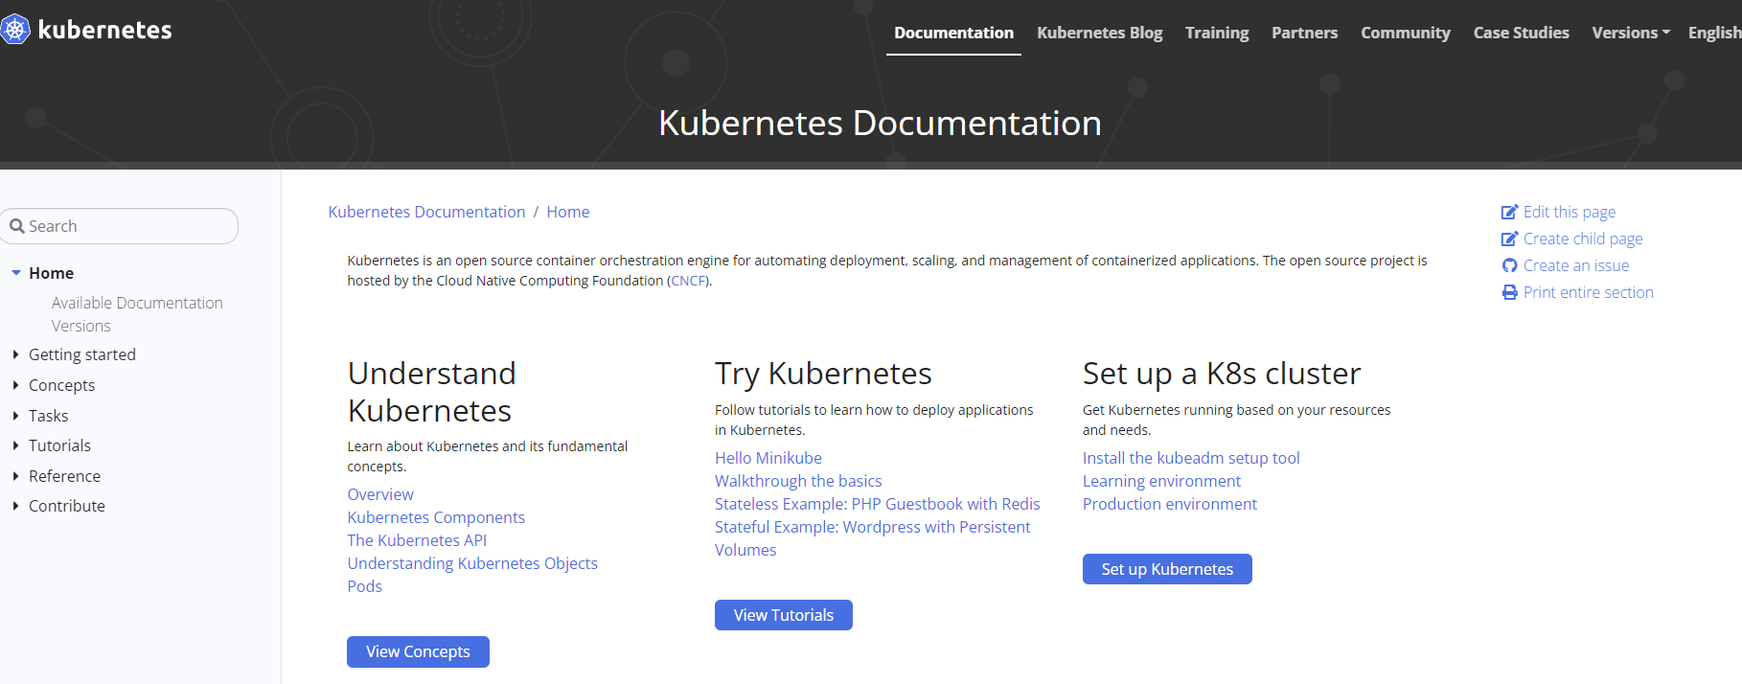This screenshot has height=684, width=1742.
Task: Open Kubernetes Documentation breadcrumb link
Action: 426,212
